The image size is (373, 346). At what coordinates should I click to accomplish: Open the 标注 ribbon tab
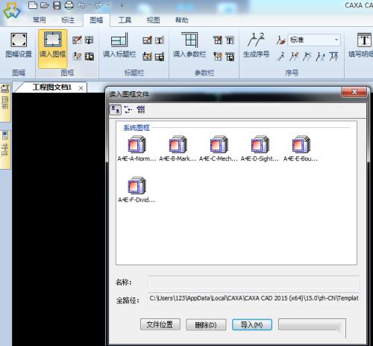click(68, 20)
